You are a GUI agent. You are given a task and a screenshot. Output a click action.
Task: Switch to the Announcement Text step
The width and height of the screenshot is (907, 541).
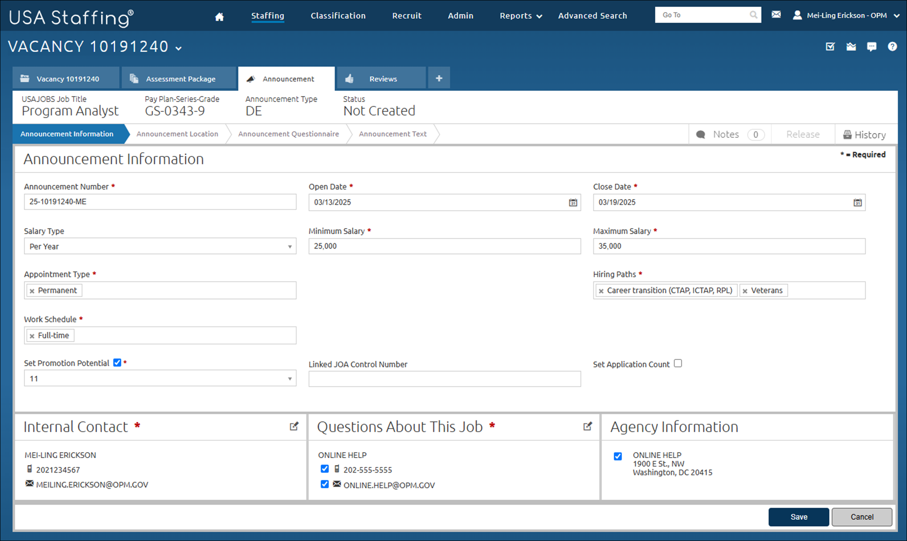[392, 134]
